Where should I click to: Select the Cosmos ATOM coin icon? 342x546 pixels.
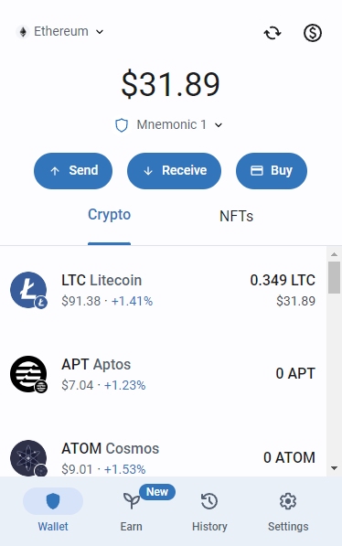click(28, 458)
